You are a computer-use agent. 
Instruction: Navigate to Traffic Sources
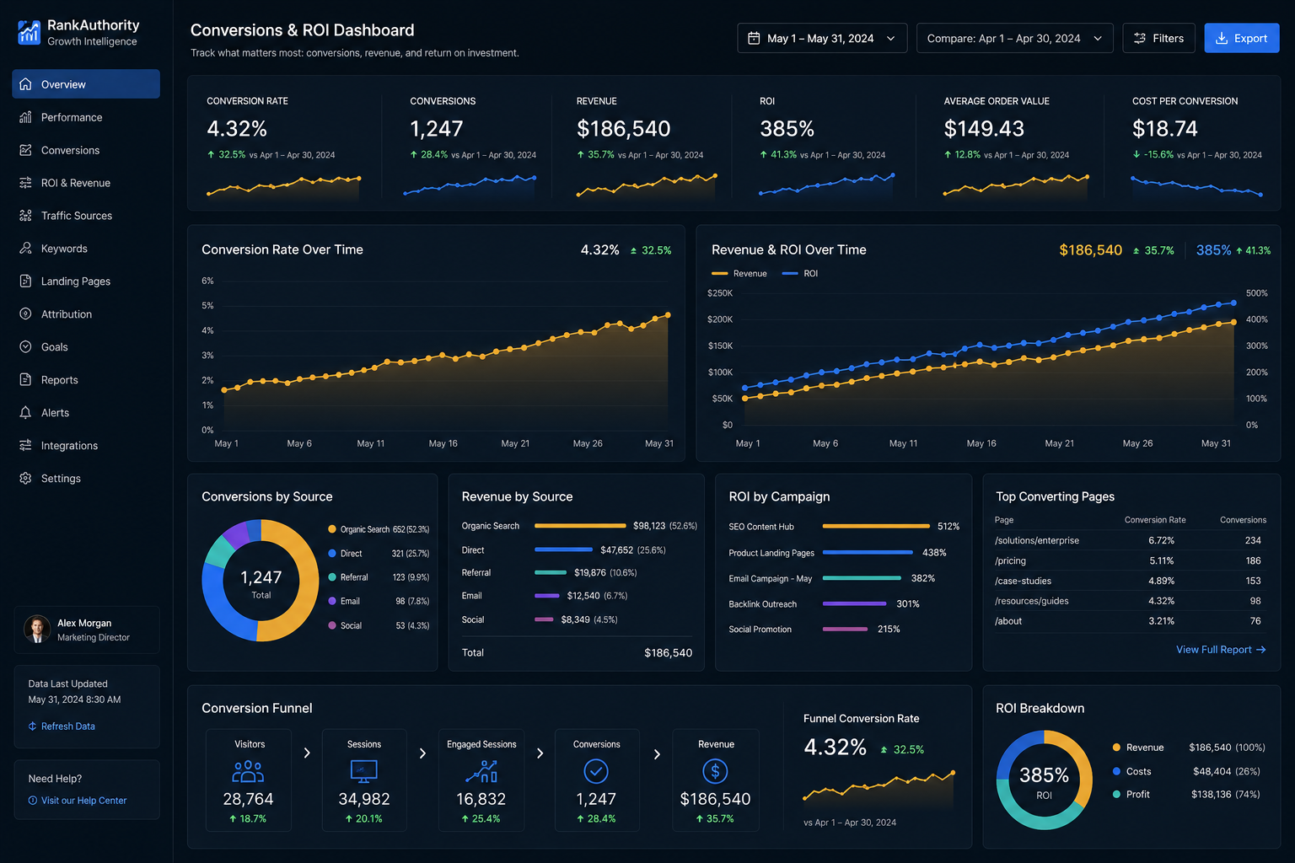click(x=86, y=216)
